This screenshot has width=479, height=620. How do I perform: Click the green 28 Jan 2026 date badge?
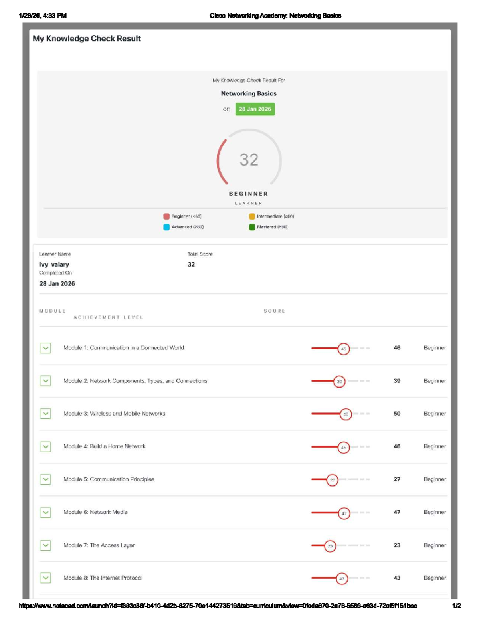[255, 109]
